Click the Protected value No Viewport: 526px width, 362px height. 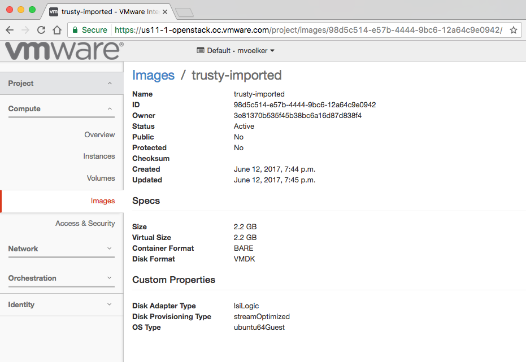238,148
